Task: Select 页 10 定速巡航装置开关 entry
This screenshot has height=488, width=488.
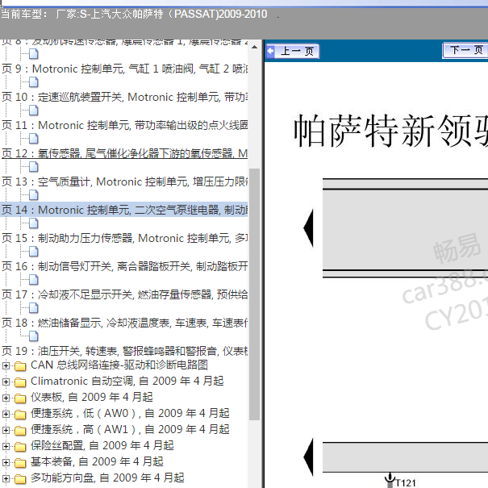Action: coord(124,97)
